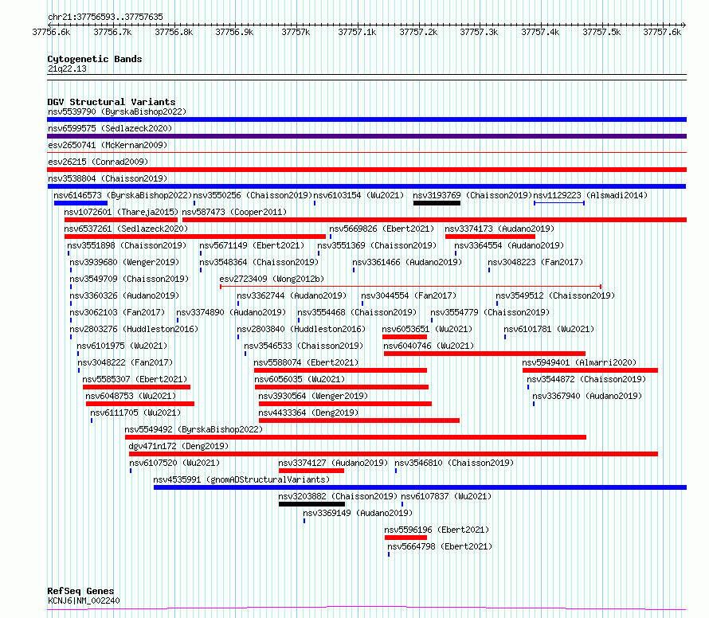This screenshot has width=709, height=618.
Task: Open nsv5671149 (Ebert2021) entry
Action: point(252,245)
